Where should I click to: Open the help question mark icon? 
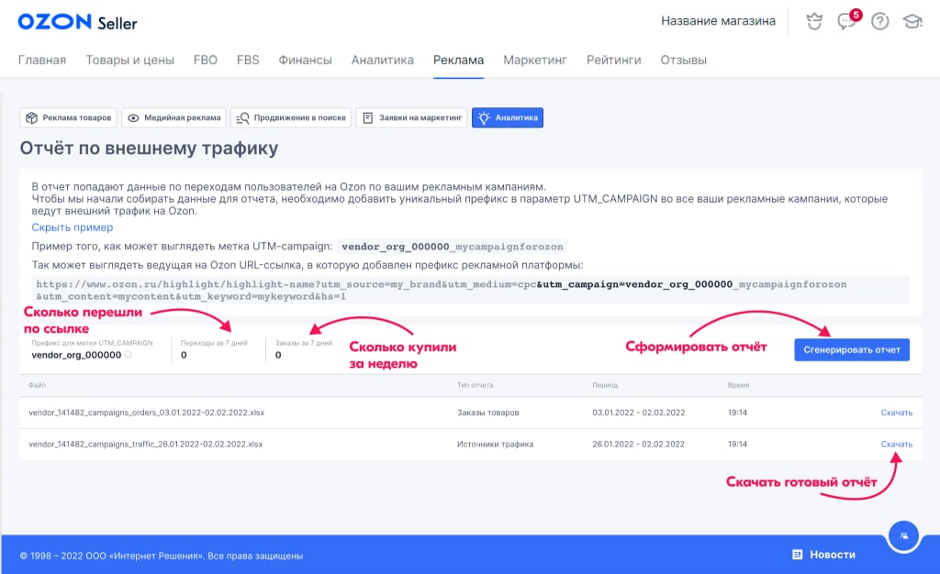pyautogui.click(x=879, y=21)
